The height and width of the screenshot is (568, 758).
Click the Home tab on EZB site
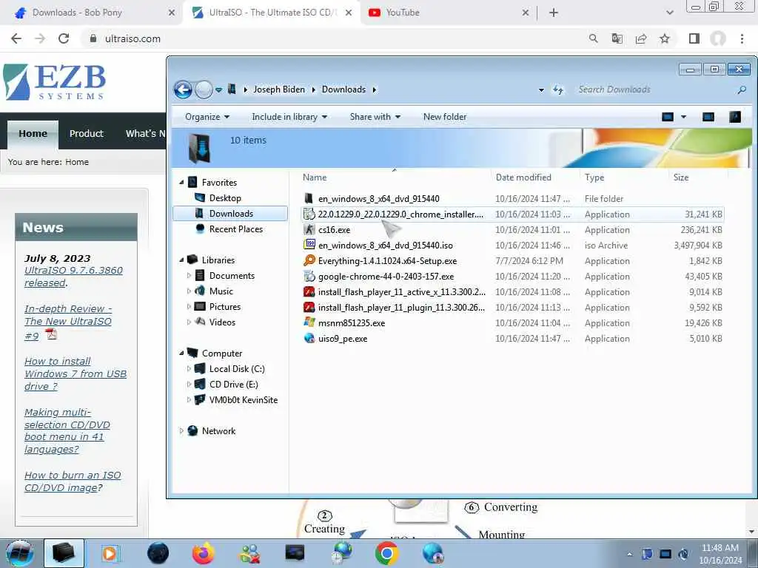(33, 134)
